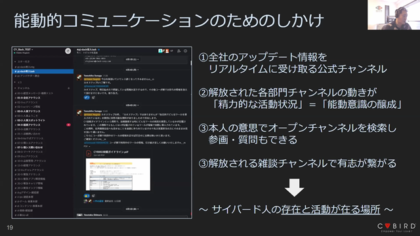
Task: Click the presenter webcam video thumbnail
Action: coord(394,14)
